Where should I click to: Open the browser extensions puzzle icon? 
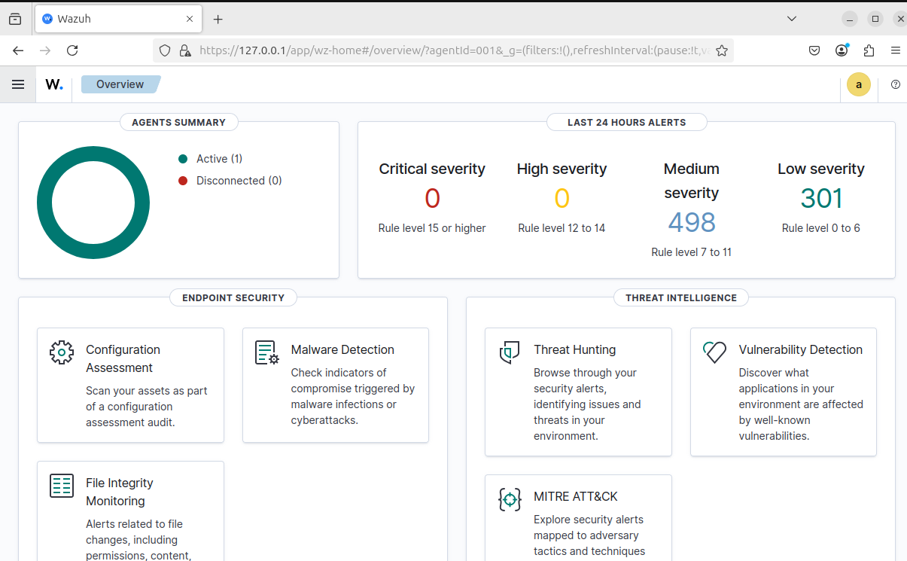[x=869, y=50]
